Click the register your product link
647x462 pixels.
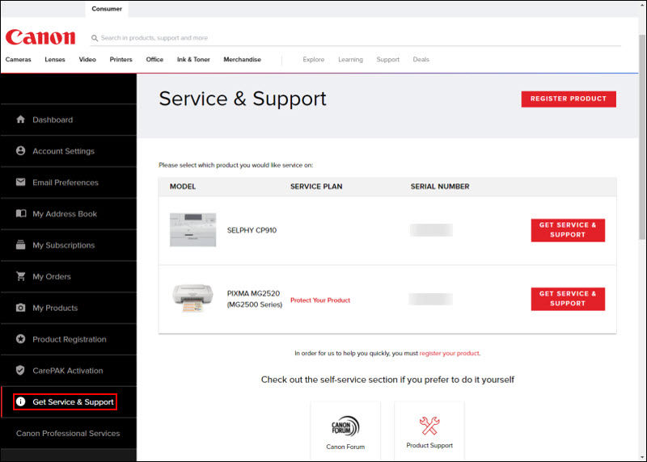pyautogui.click(x=449, y=353)
